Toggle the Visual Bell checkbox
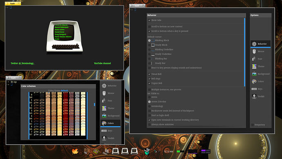The width and height of the screenshot is (282, 159). pos(149,74)
